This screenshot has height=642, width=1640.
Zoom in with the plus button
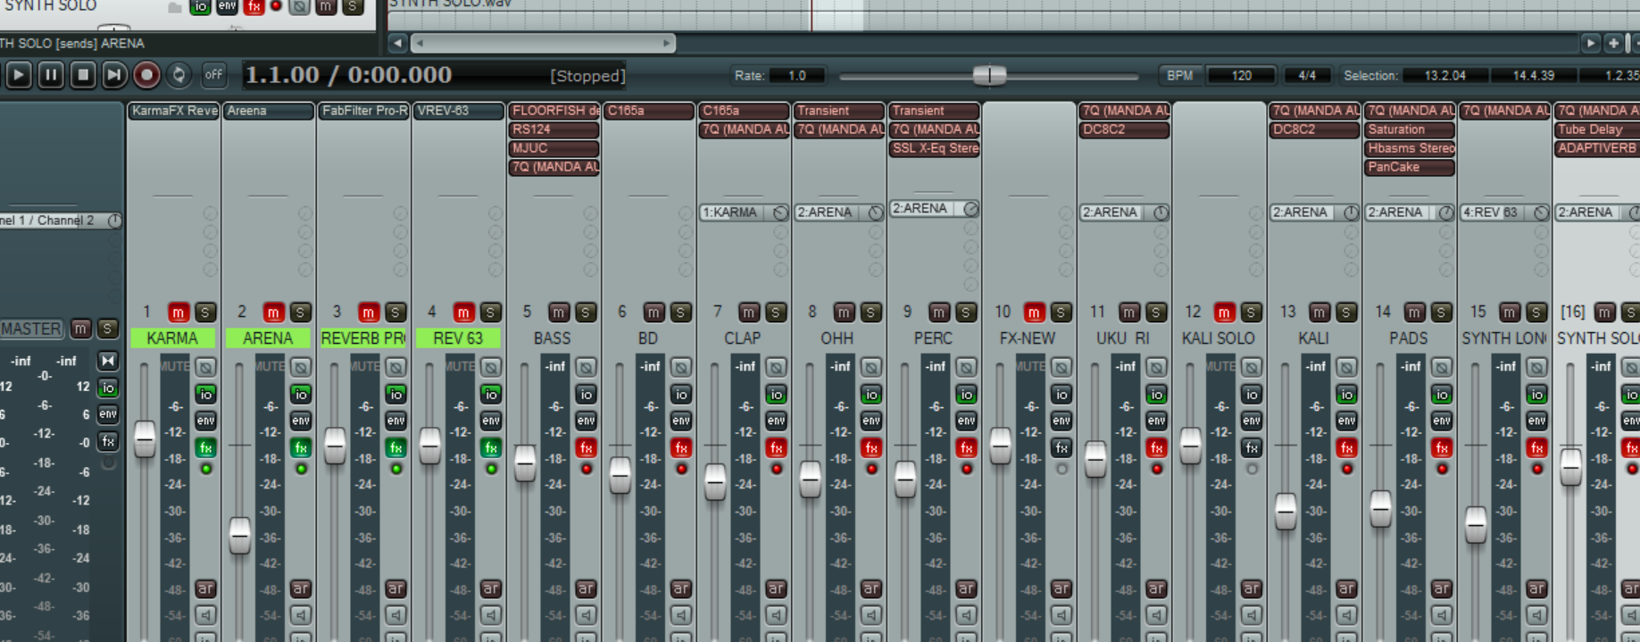click(1613, 43)
